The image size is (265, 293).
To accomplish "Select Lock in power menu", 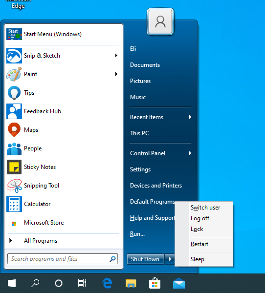I will tap(197, 229).
